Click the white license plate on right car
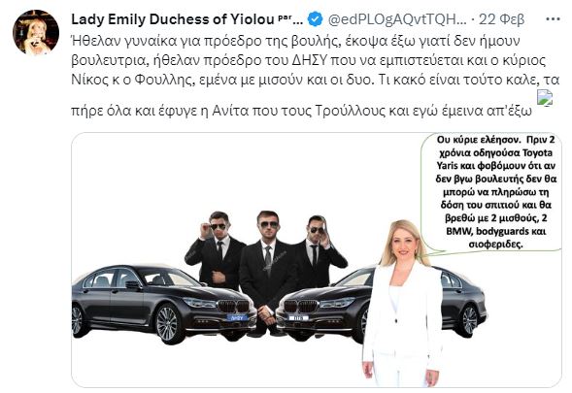The height and width of the screenshot is (393, 572). coord(298,318)
